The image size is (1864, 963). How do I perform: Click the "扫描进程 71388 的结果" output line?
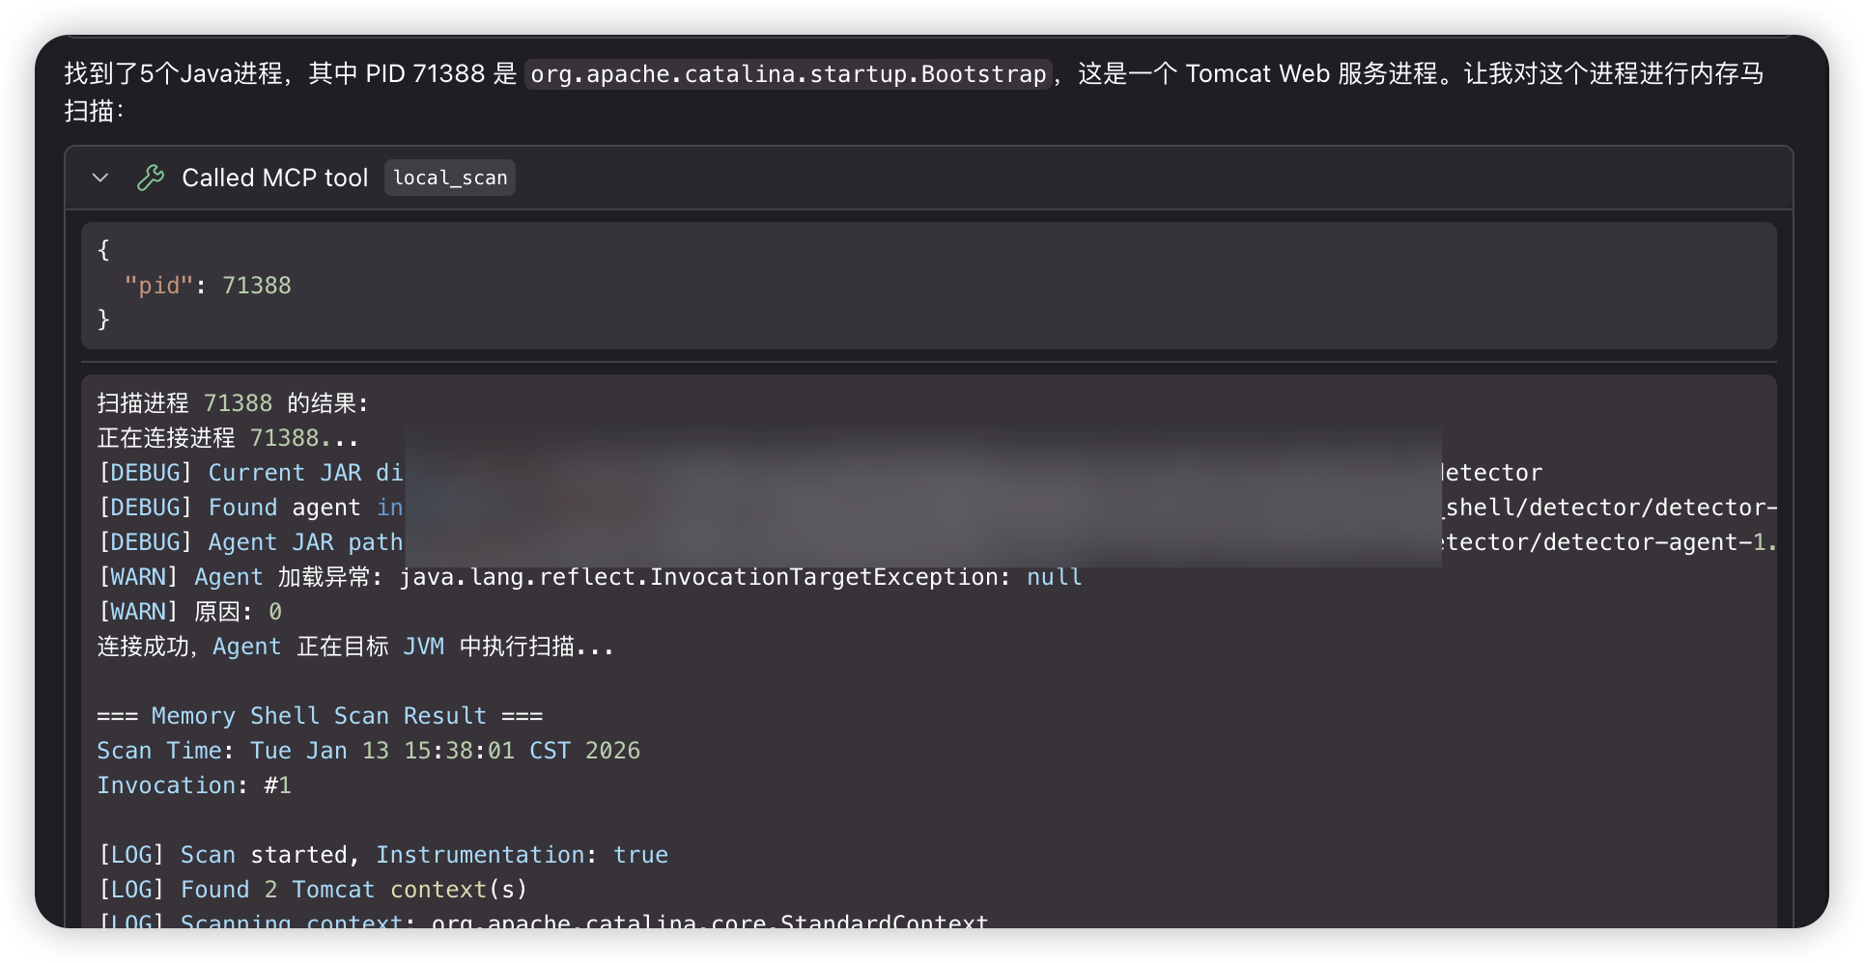coord(233,403)
